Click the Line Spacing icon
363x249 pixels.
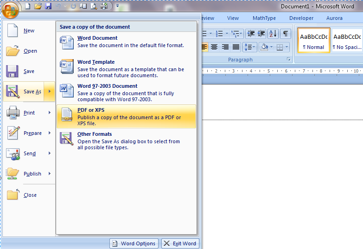pos(250,47)
